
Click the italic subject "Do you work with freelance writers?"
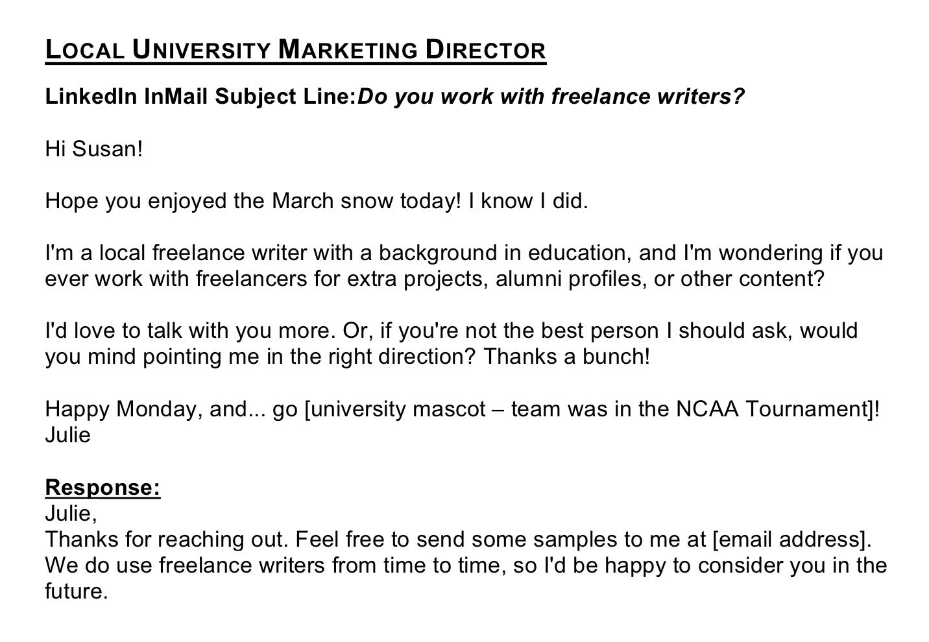[551, 97]
